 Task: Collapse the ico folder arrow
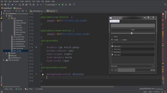tap(7, 16)
